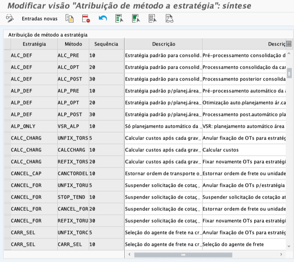Click 'Otimização auto.planejamento' description cell
294x262 pixels.
coord(244,103)
